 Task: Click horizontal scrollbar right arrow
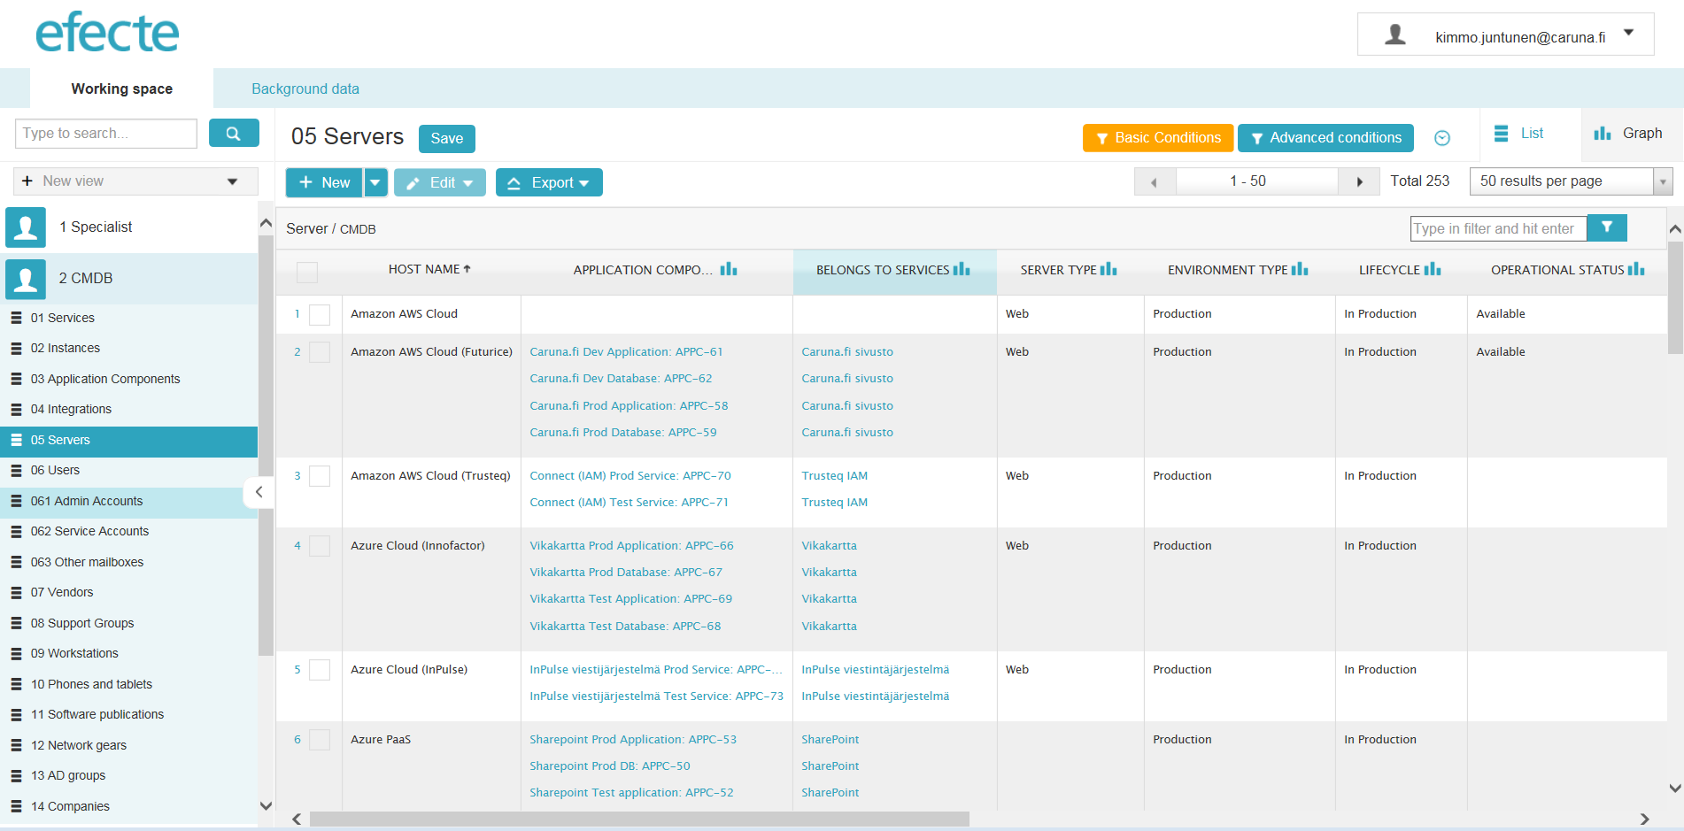tap(1644, 819)
